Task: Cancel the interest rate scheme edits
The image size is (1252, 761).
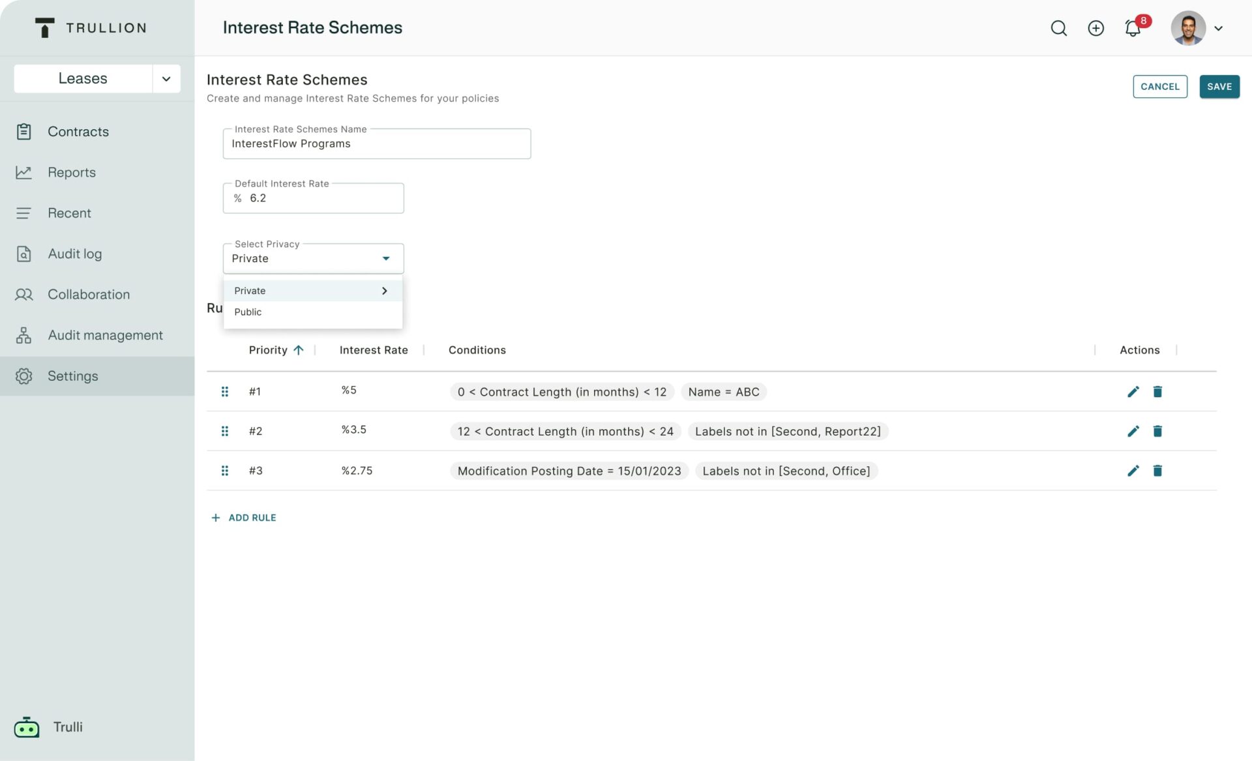Action: (1159, 87)
